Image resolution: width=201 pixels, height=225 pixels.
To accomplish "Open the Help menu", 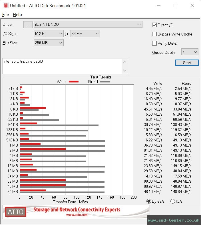I will click(x=17, y=15).
